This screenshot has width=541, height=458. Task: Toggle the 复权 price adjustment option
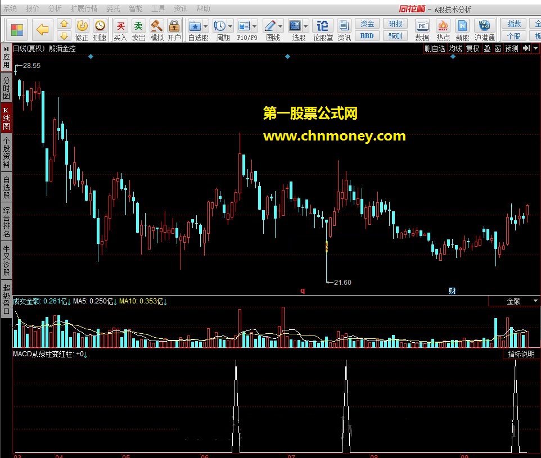(x=473, y=48)
